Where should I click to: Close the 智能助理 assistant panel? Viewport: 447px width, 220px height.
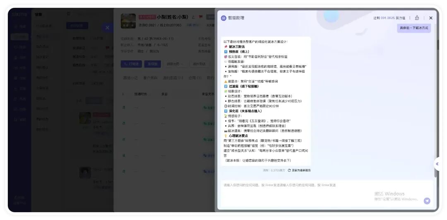click(x=430, y=18)
